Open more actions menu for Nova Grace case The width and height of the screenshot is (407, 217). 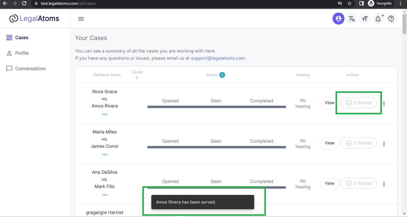coord(384,104)
